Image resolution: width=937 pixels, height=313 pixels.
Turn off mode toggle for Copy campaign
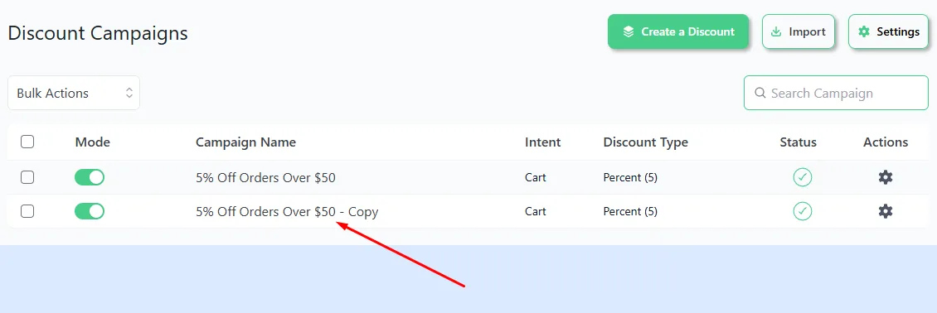[x=90, y=211]
